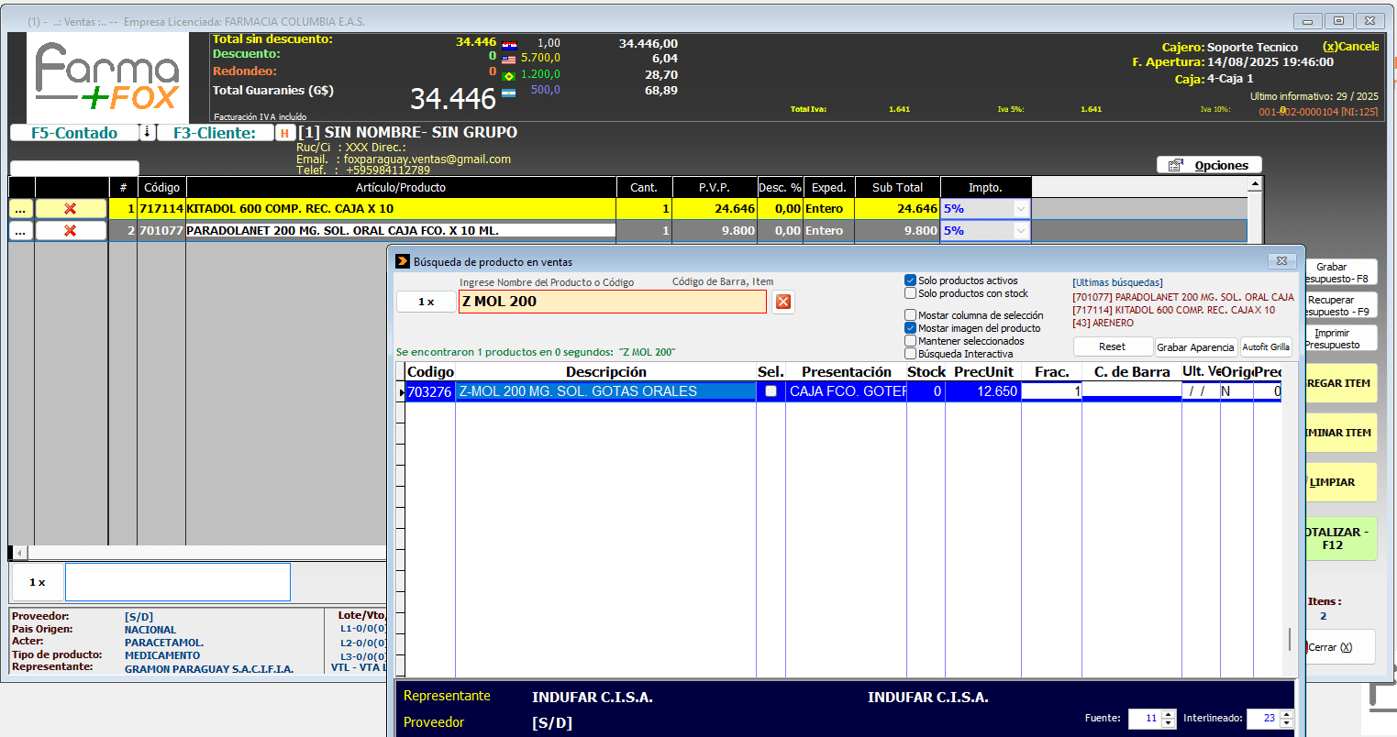This screenshot has height=737, width=1397.
Task: Click the orange H icon beside F3-Cliente
Action: [x=285, y=133]
